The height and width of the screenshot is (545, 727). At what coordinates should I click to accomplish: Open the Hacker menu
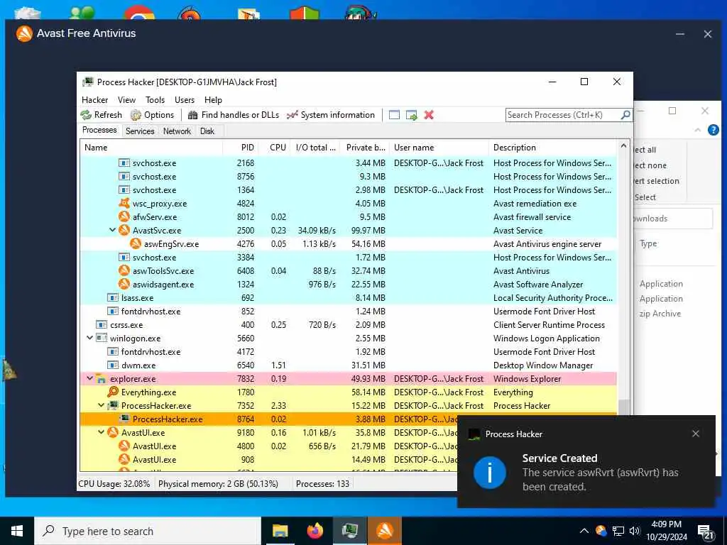click(94, 100)
